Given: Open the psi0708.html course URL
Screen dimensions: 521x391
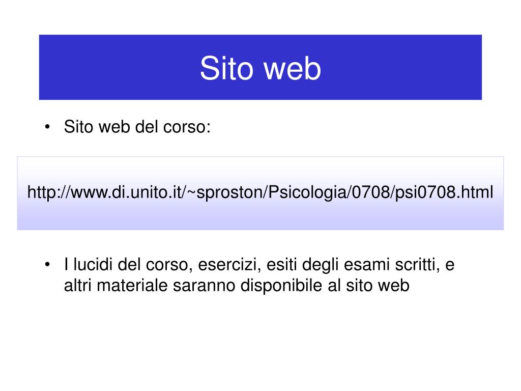Looking at the screenshot, I should pyautogui.click(x=260, y=192).
